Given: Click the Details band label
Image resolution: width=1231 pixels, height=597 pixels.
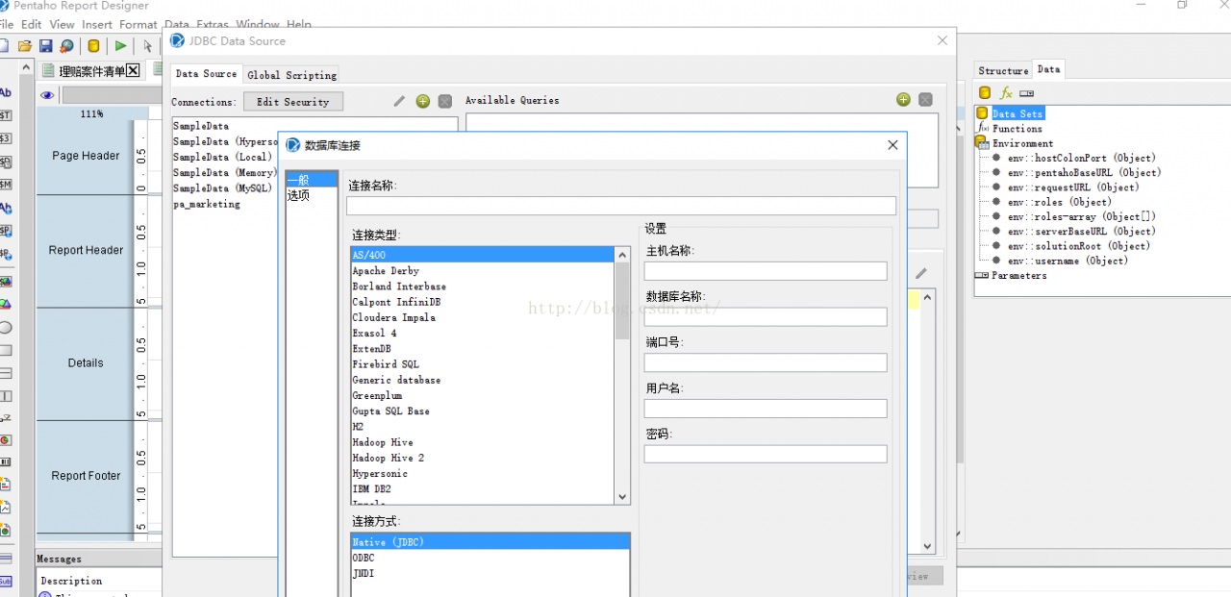Looking at the screenshot, I should (86, 363).
